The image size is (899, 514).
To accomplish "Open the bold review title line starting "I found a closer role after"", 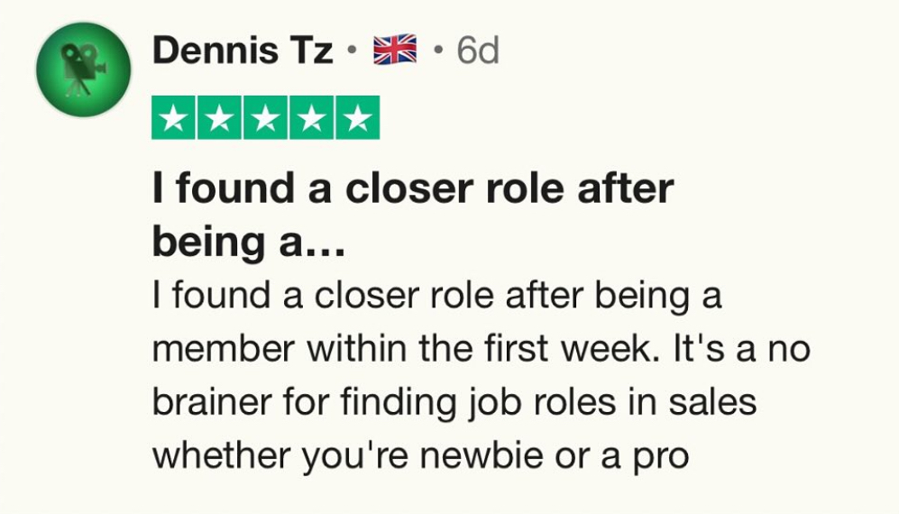I will [x=411, y=189].
